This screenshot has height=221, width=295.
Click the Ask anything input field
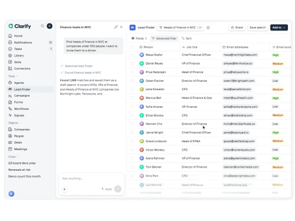pyautogui.click(x=91, y=179)
